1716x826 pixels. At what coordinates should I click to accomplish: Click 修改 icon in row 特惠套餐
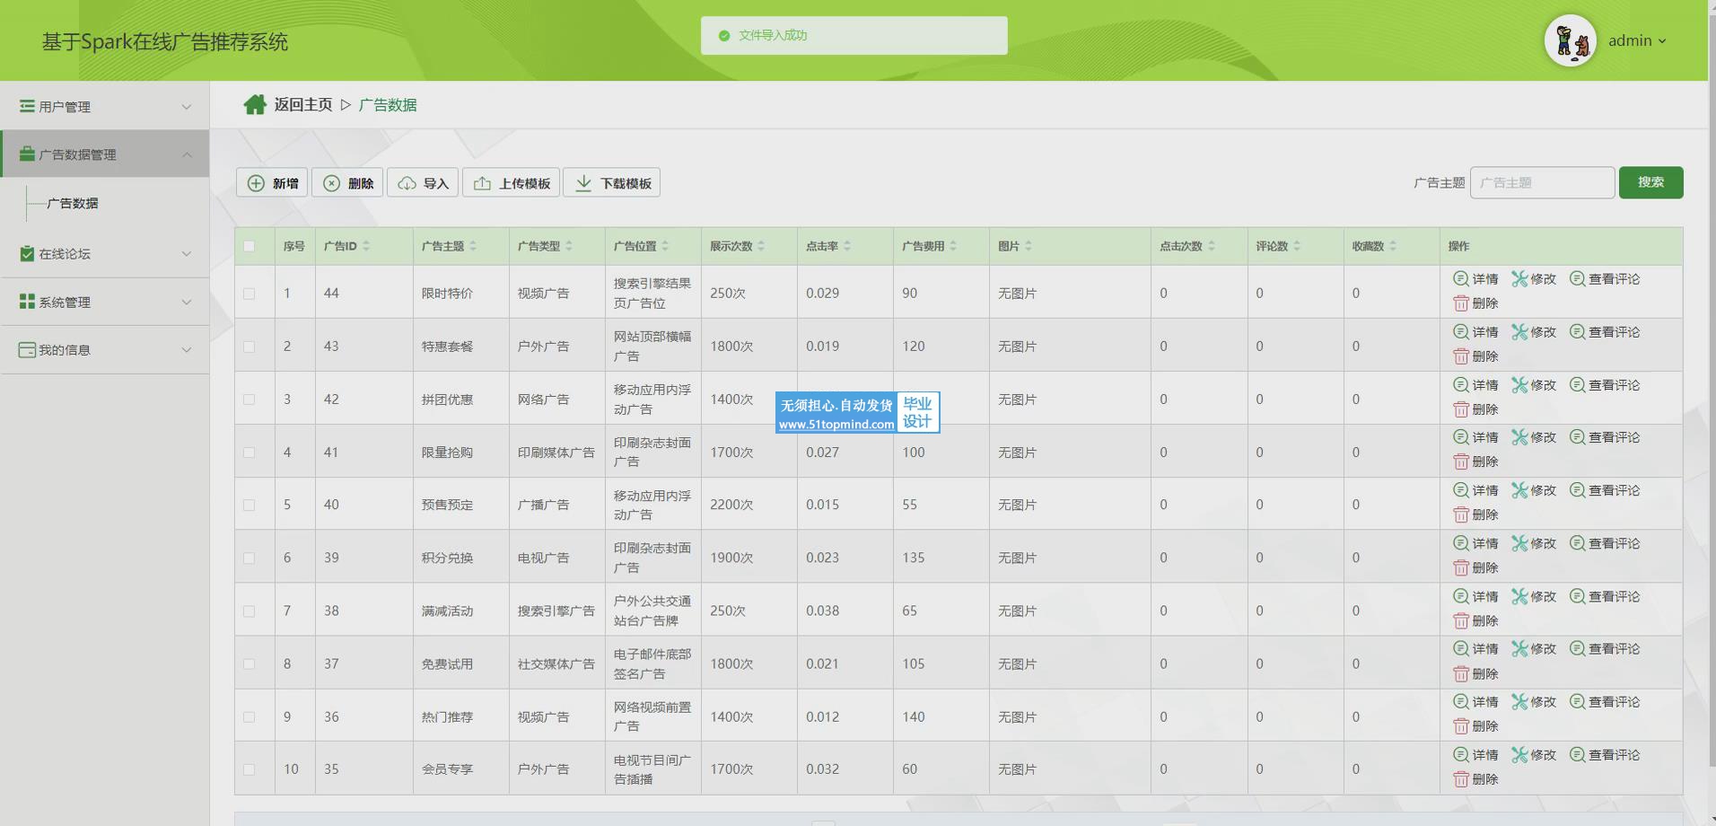[1519, 331]
